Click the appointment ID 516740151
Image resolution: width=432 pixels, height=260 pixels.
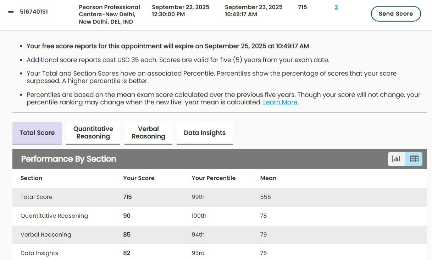pyautogui.click(x=34, y=12)
